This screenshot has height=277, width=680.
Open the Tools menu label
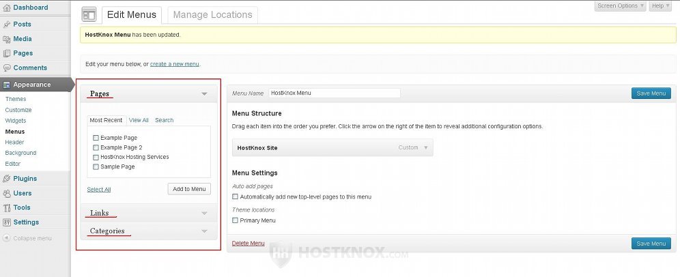coord(22,207)
